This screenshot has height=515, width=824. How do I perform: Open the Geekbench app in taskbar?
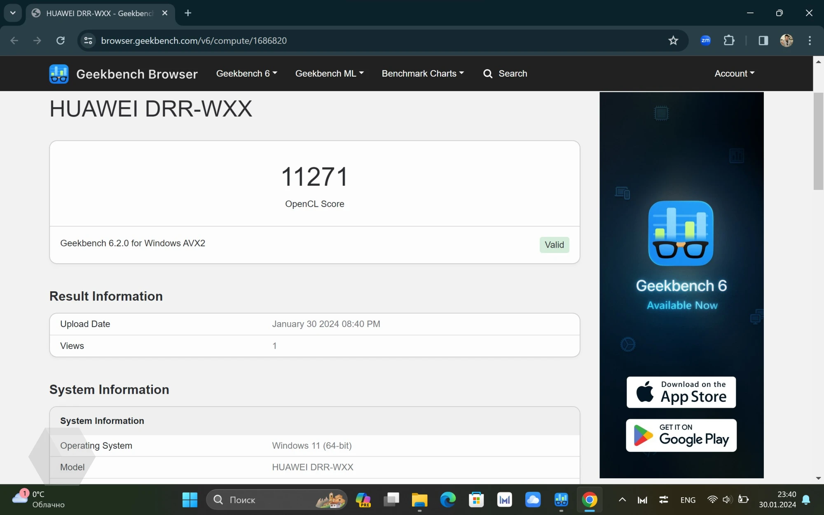[x=561, y=500]
